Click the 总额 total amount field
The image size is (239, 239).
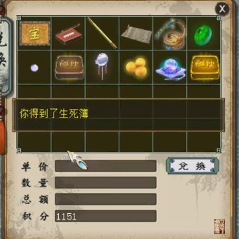pyautogui.click(x=106, y=199)
